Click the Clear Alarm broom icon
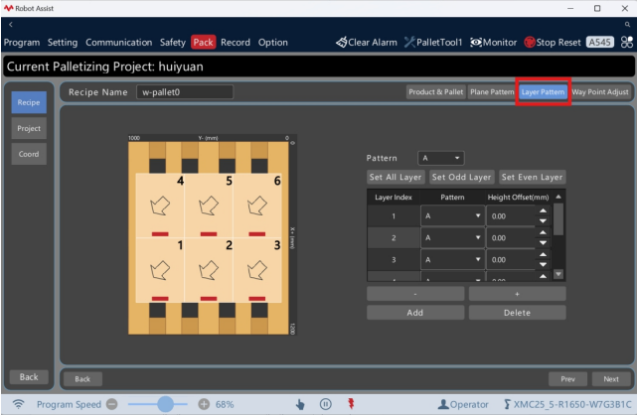The image size is (637, 415). pos(342,42)
